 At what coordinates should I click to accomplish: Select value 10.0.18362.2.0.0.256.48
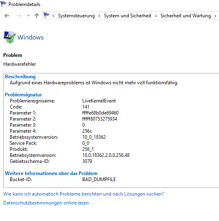pyautogui.click(x=106, y=155)
